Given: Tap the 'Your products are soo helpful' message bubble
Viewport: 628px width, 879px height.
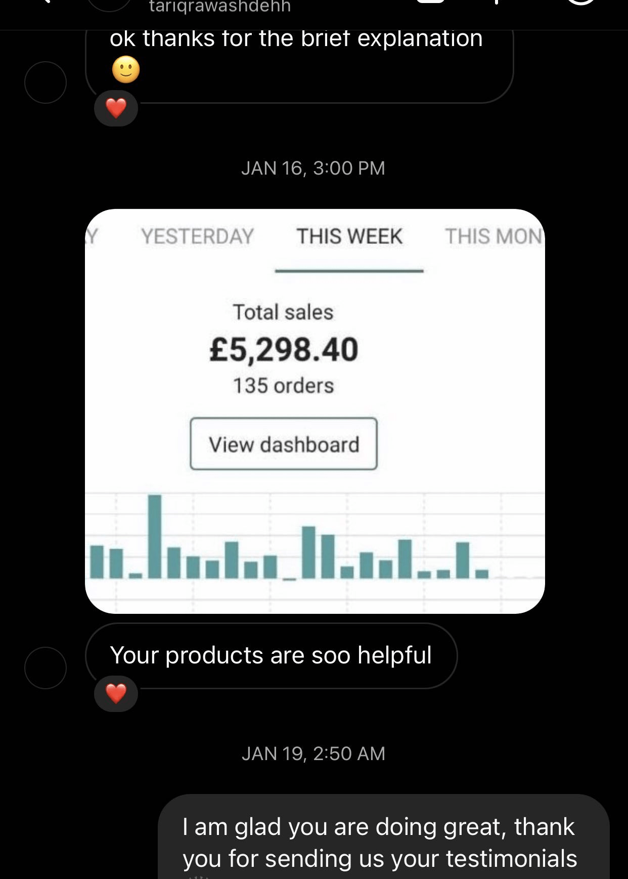Looking at the screenshot, I should click(x=271, y=655).
